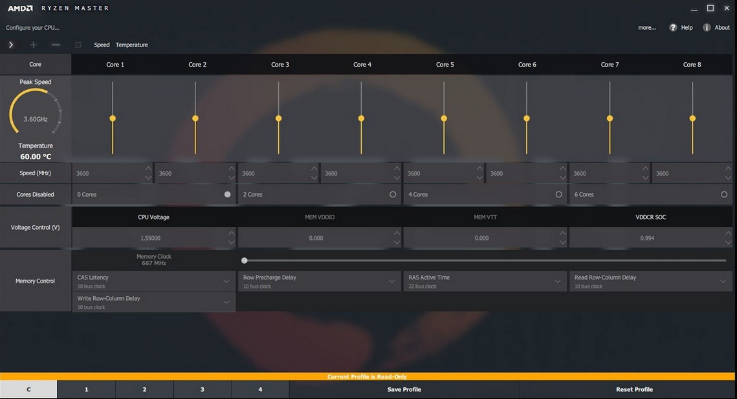
Task: Increase VDDCR SOC voltage with up arrow
Action: click(729, 233)
